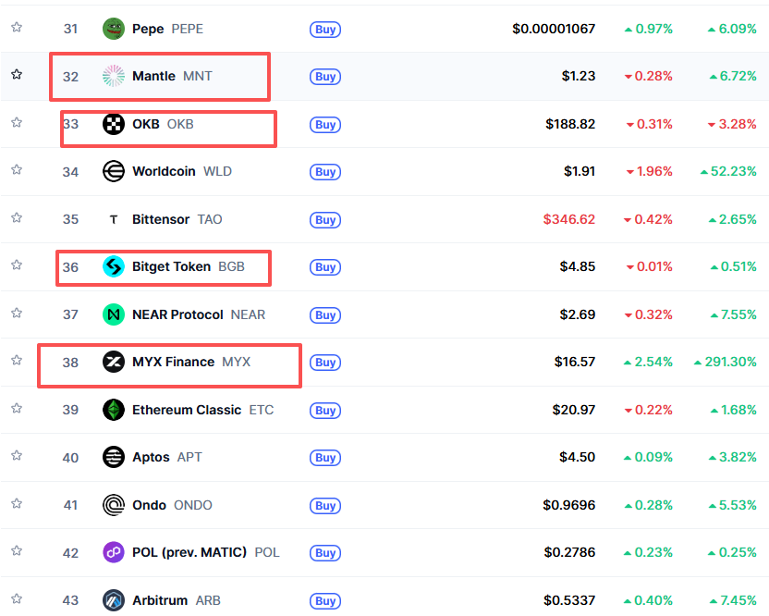Image resolution: width=769 pixels, height=616 pixels.
Task: Click the Bitget Token logo icon
Action: click(x=114, y=266)
